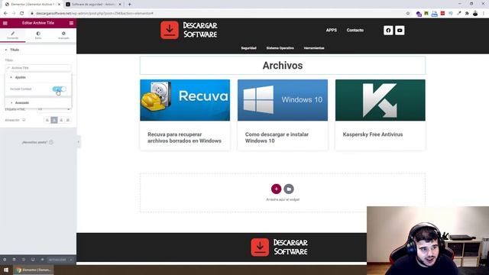Reload the browser page

coord(22,14)
